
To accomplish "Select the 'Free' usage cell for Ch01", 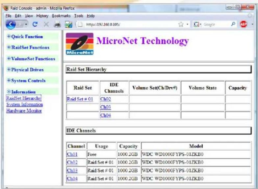I will tap(101, 154).
